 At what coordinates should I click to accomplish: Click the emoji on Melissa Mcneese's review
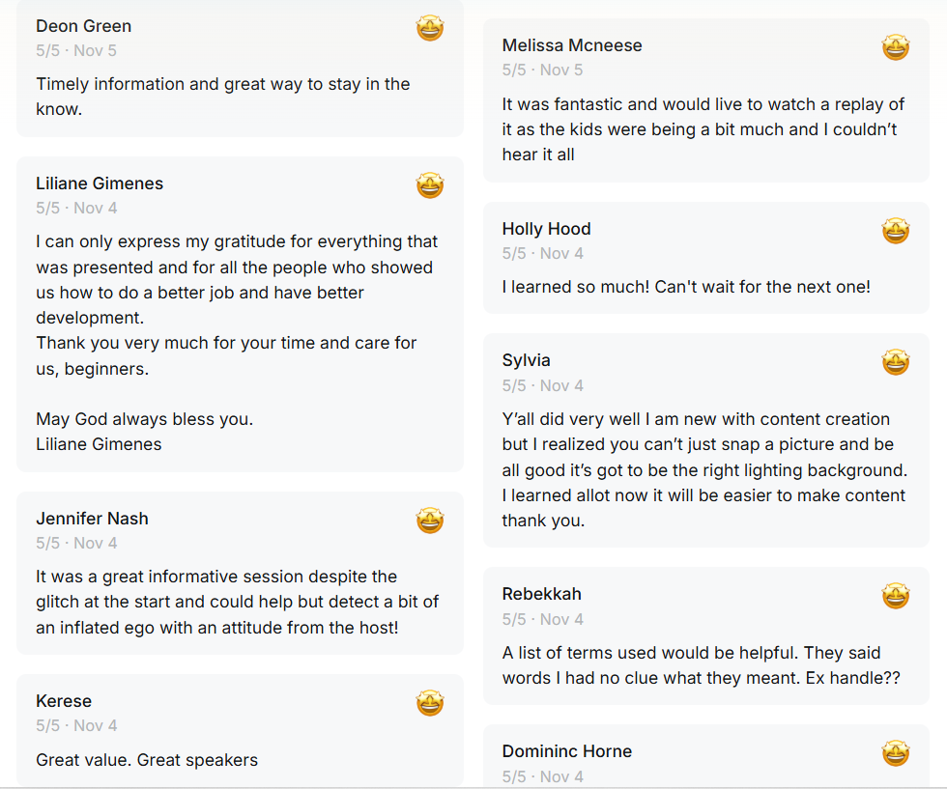[896, 47]
